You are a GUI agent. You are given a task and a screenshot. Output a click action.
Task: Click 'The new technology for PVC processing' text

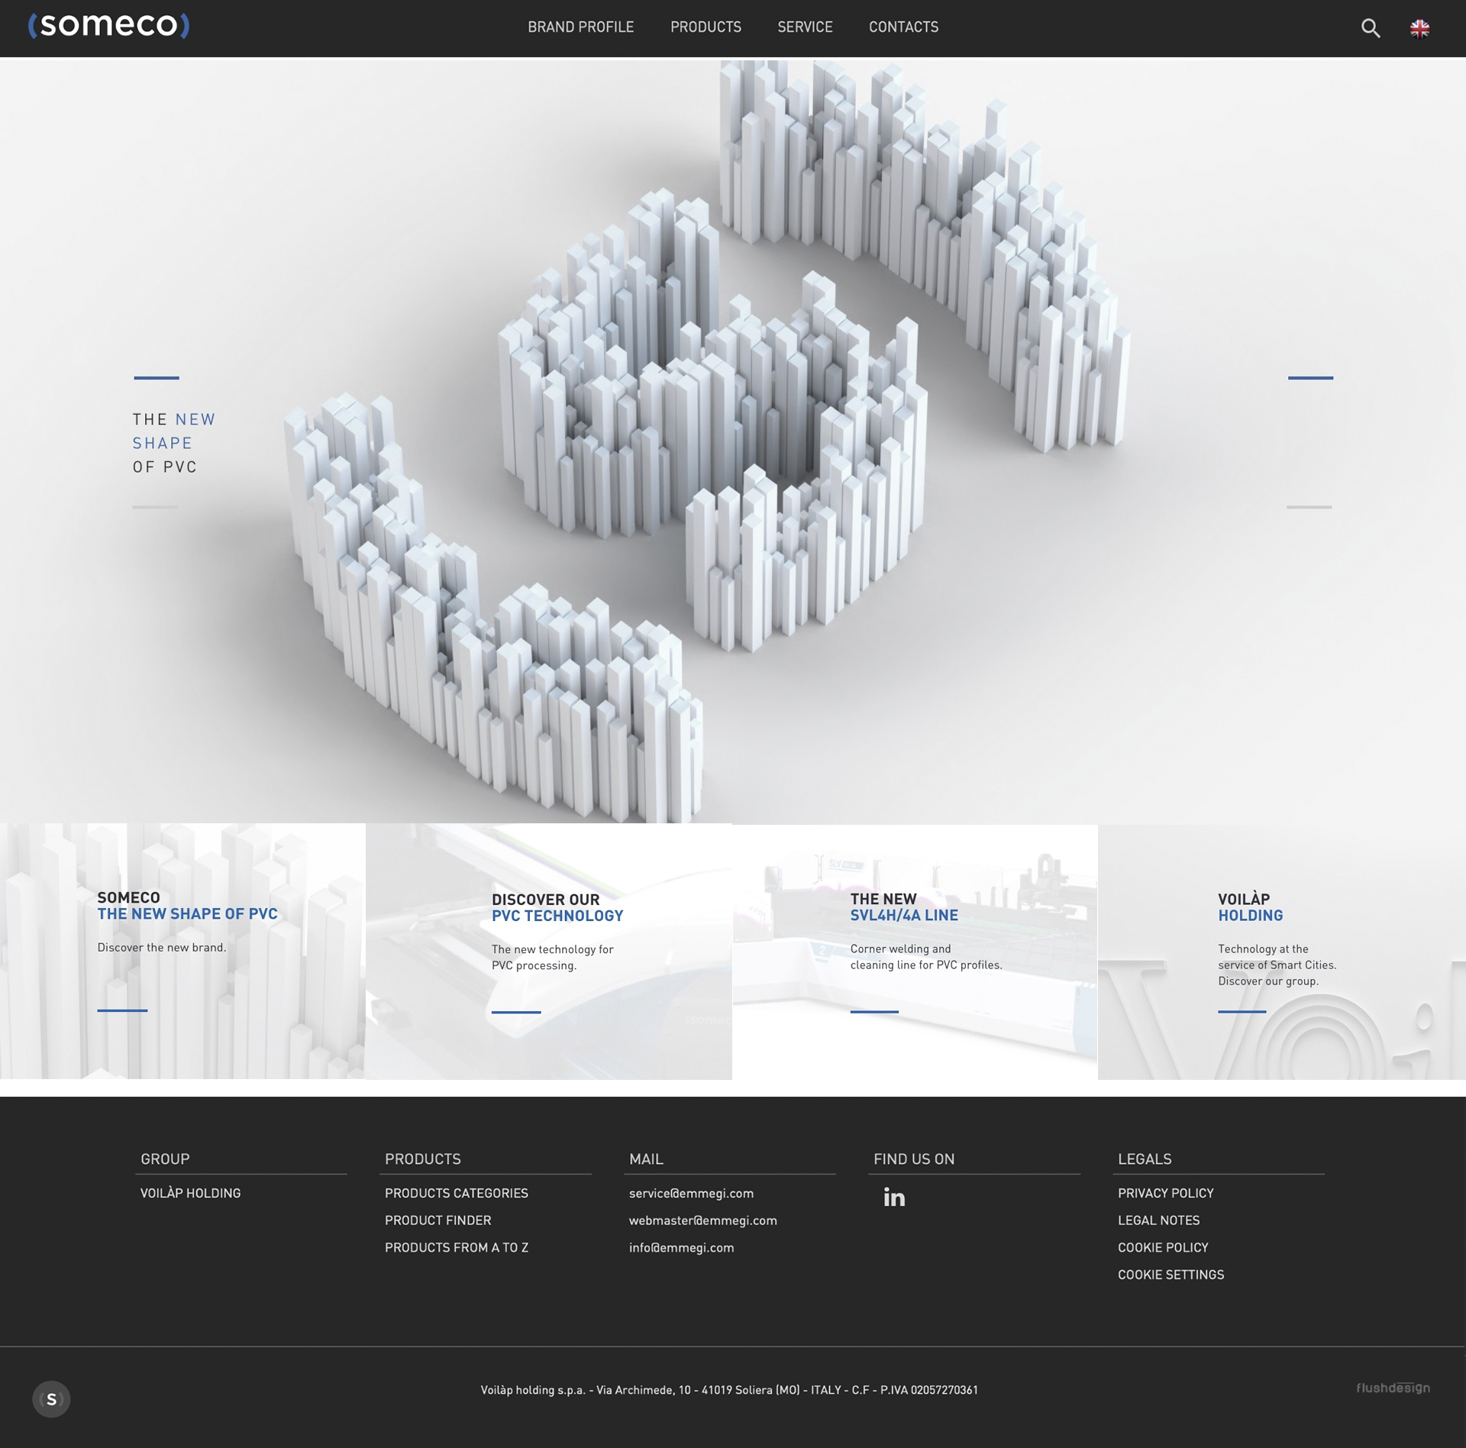(553, 957)
